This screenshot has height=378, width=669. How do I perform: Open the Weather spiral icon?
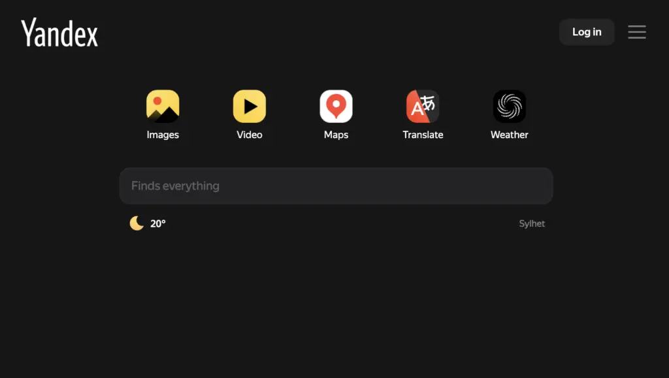(x=510, y=106)
